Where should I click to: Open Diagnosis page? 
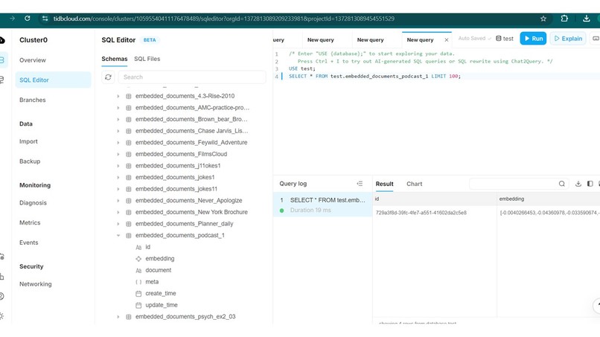coord(33,203)
